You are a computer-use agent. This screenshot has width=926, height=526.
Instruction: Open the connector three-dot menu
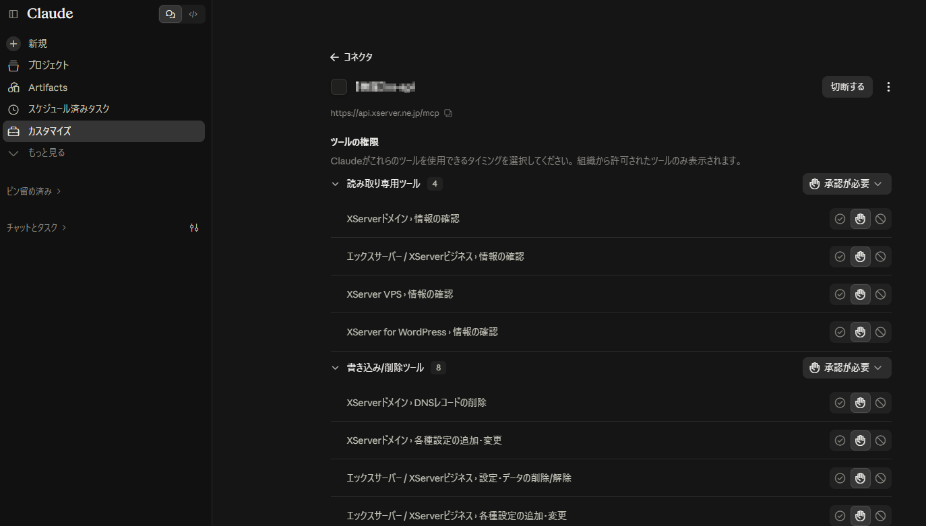pyautogui.click(x=888, y=87)
